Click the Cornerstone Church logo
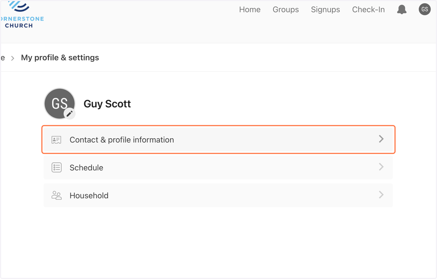437x279 pixels. coord(22,15)
